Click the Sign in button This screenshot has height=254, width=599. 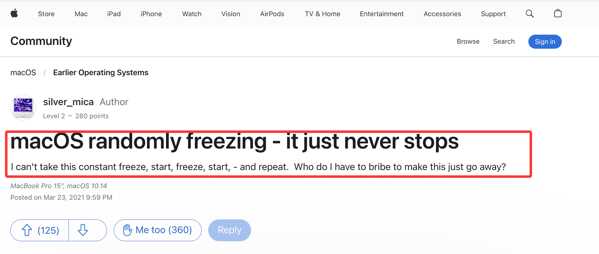click(545, 42)
